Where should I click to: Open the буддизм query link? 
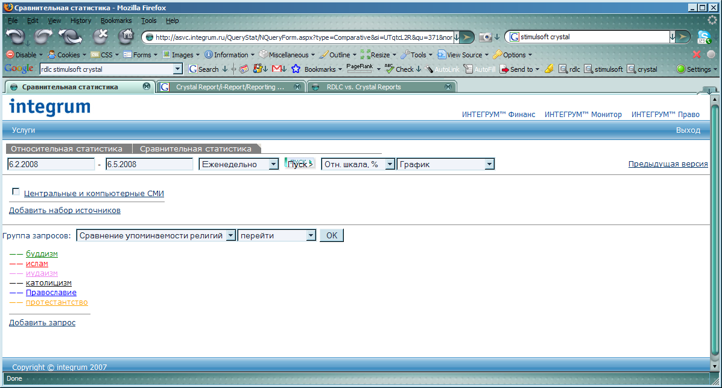point(42,254)
